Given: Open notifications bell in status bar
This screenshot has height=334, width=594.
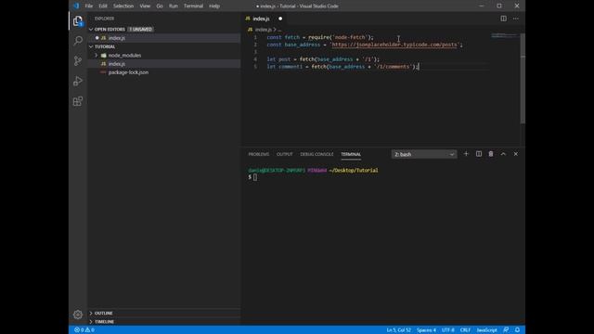Looking at the screenshot, I should click(x=517, y=330).
